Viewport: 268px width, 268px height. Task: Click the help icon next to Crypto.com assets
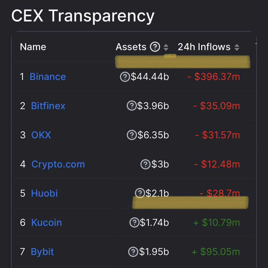(x=145, y=164)
